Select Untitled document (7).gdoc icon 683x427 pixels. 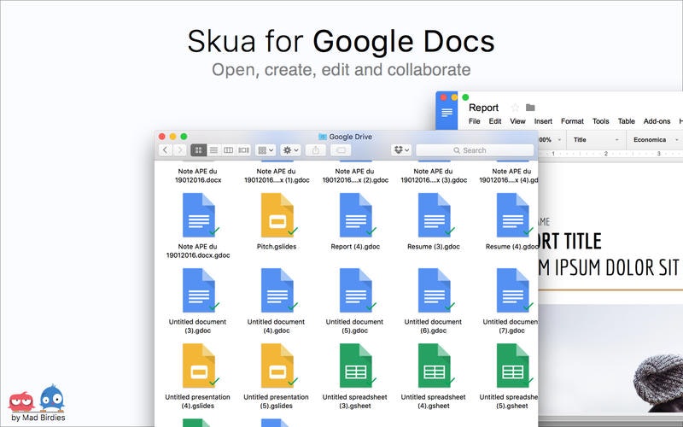[x=513, y=290]
